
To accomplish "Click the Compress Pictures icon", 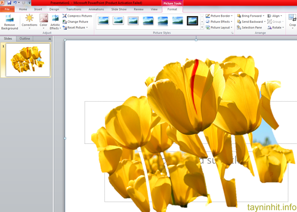I will [65, 16].
